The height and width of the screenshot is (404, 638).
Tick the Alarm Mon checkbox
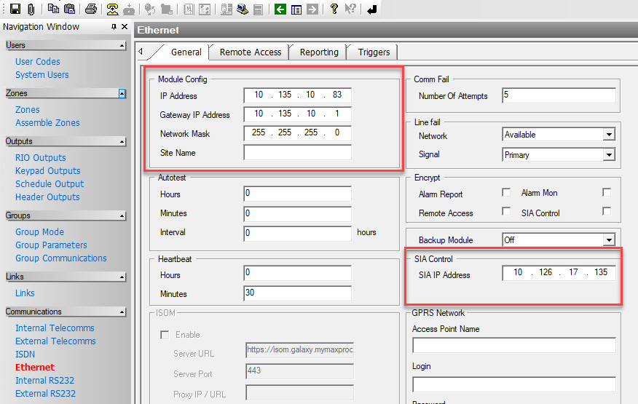point(607,193)
